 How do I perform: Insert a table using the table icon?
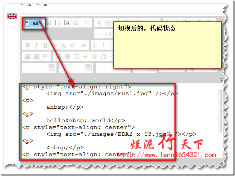coord(76,56)
